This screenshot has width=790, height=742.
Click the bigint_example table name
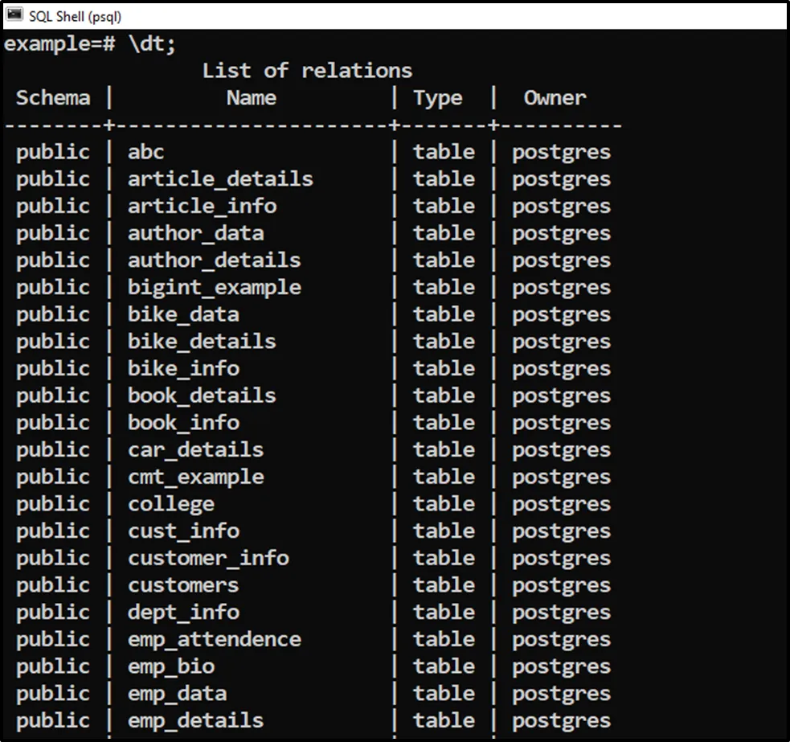(x=214, y=287)
